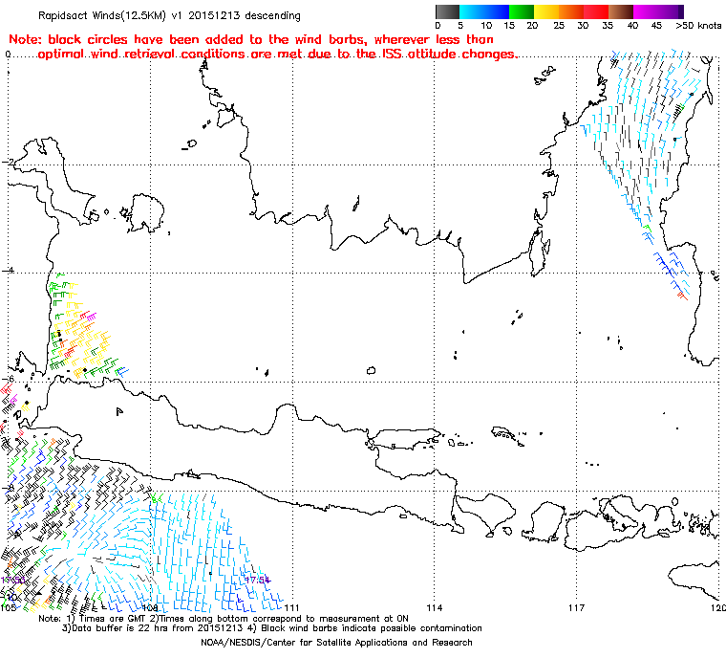Image resolution: width=726 pixels, height=658 pixels.
Task: Click the '35' legend scale label
Action: (x=608, y=26)
